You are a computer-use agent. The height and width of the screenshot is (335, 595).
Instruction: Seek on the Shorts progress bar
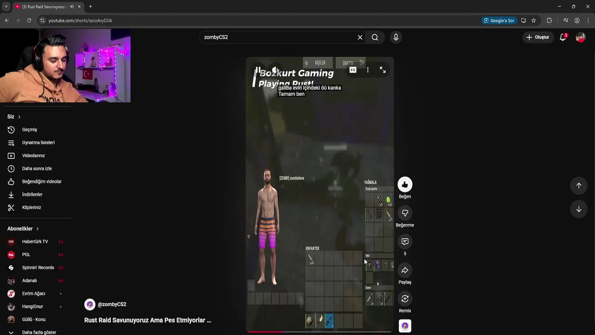pos(320,332)
